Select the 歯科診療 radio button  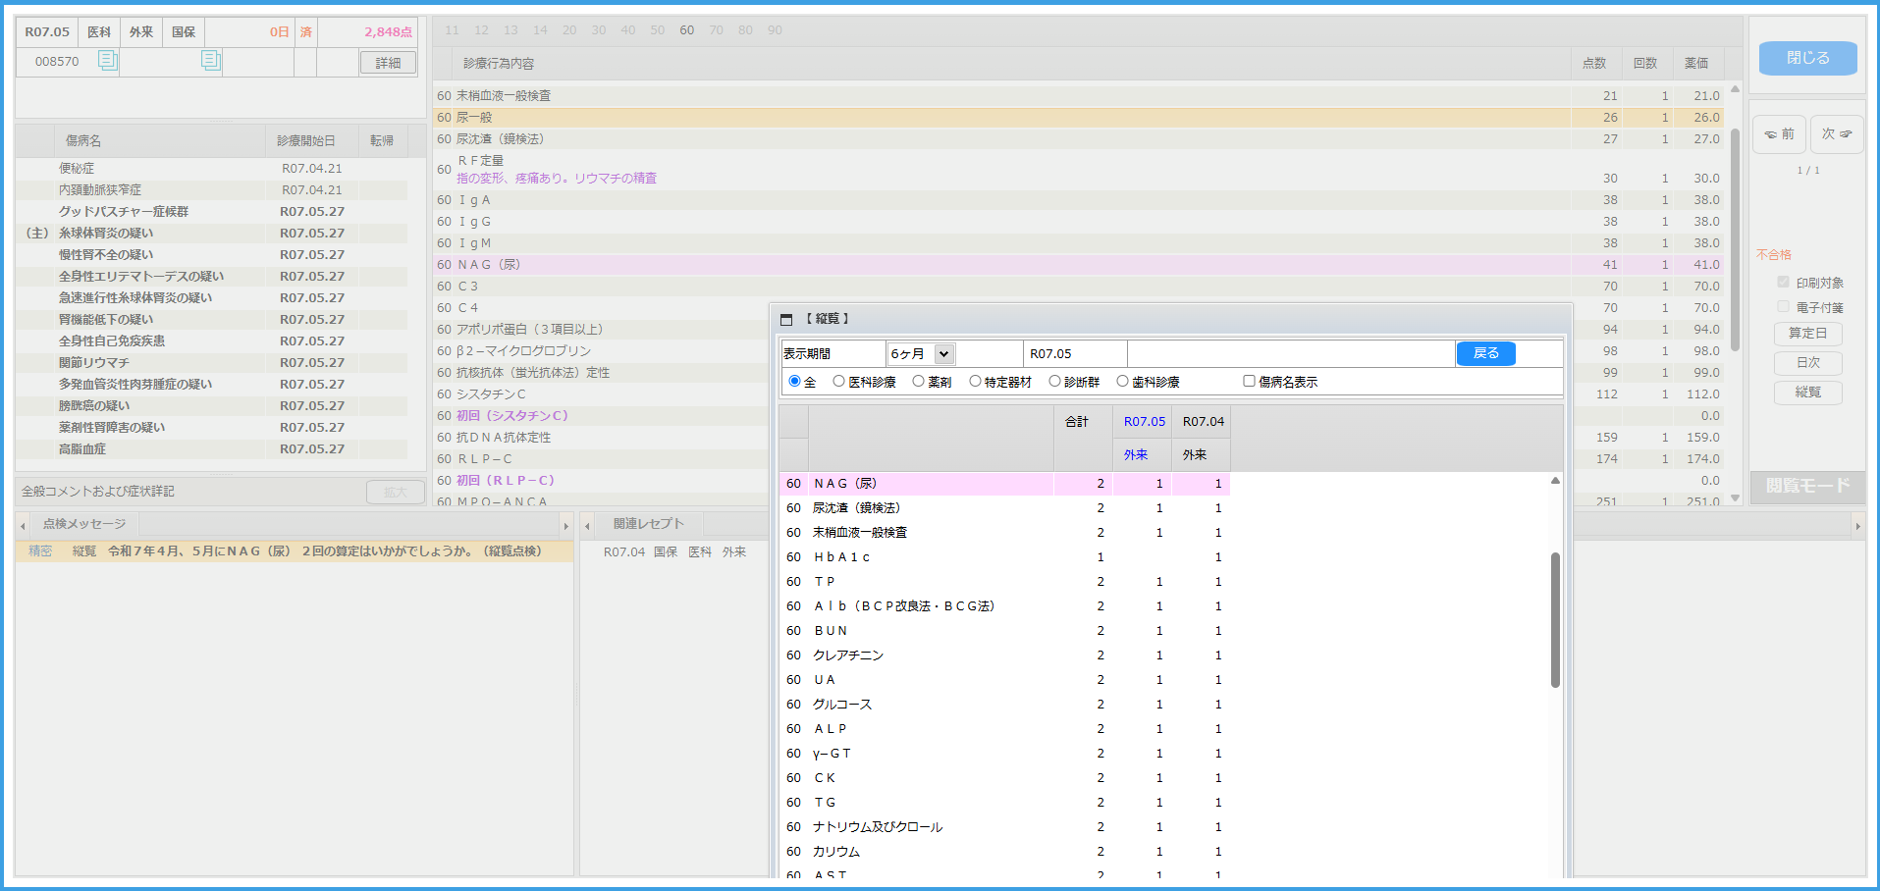1122,381
